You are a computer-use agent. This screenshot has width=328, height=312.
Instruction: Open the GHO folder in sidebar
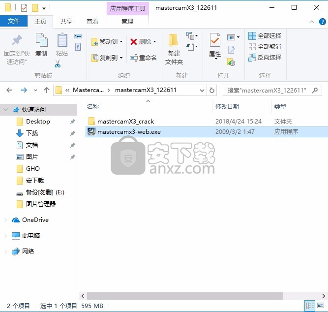coord(32,169)
